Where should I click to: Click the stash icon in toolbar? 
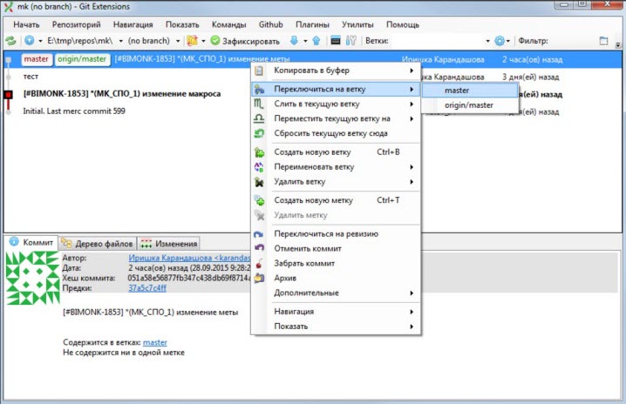192,41
